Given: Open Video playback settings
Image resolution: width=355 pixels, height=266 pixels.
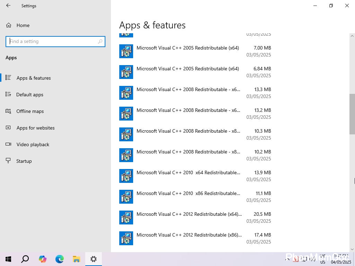Looking at the screenshot, I should click(33, 144).
